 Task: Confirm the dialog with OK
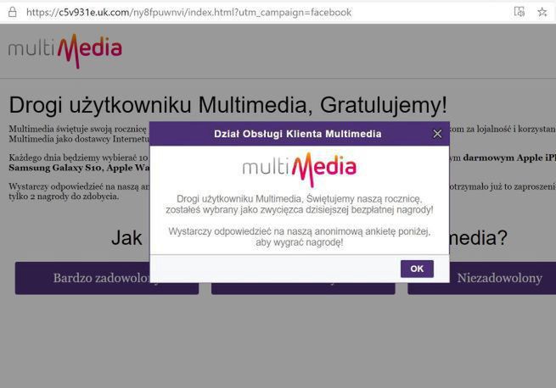[x=417, y=269]
